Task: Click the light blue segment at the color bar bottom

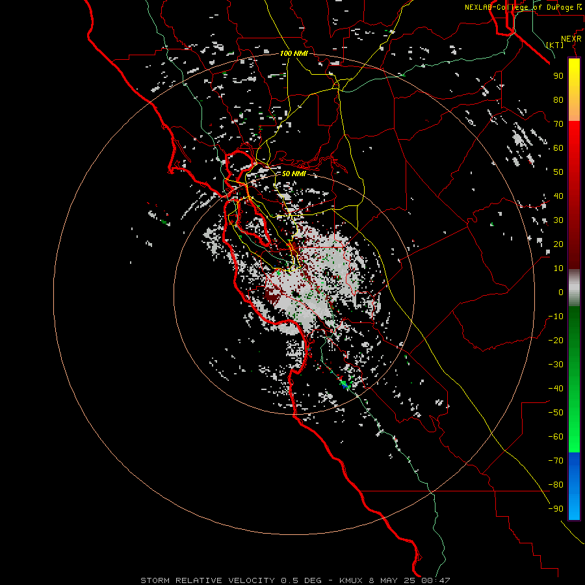Action: click(574, 509)
